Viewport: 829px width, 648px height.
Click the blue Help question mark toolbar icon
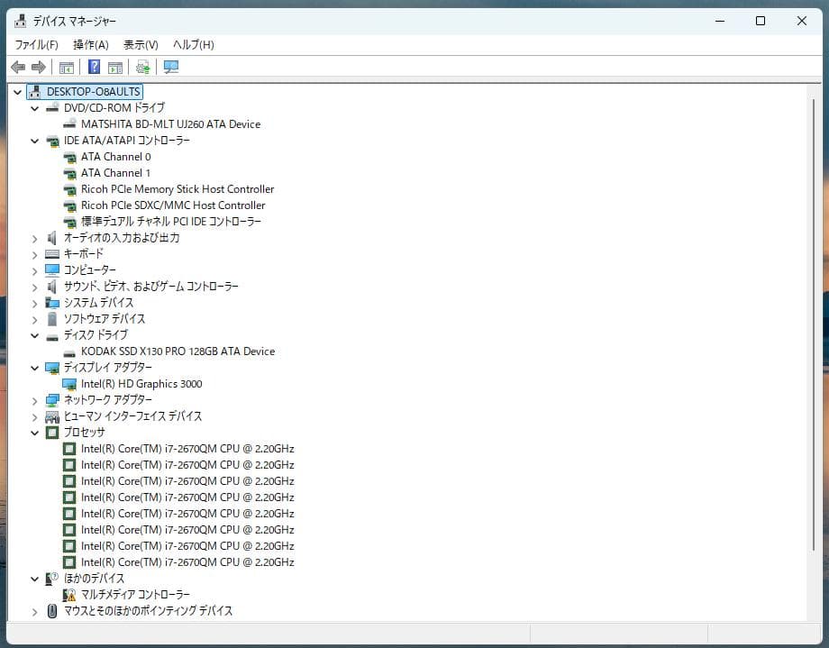click(94, 67)
